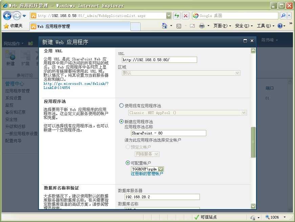Viewport: 295px width, 222px height.
Task: Click the browser Back arrow button
Action: (7, 16)
